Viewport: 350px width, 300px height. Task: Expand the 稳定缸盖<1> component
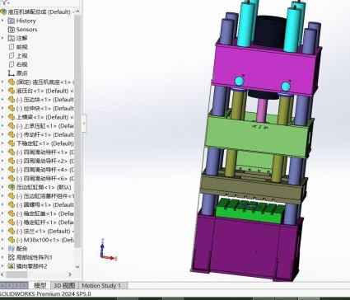2,213
